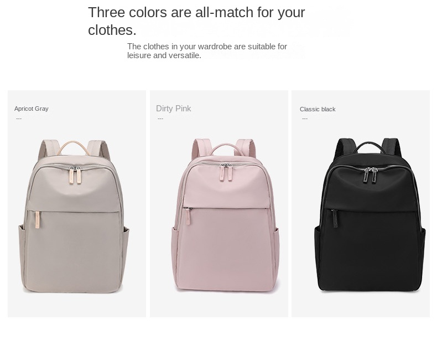Click the Classic black backpack image
Viewport: 437px width, 355px height.
point(370,215)
